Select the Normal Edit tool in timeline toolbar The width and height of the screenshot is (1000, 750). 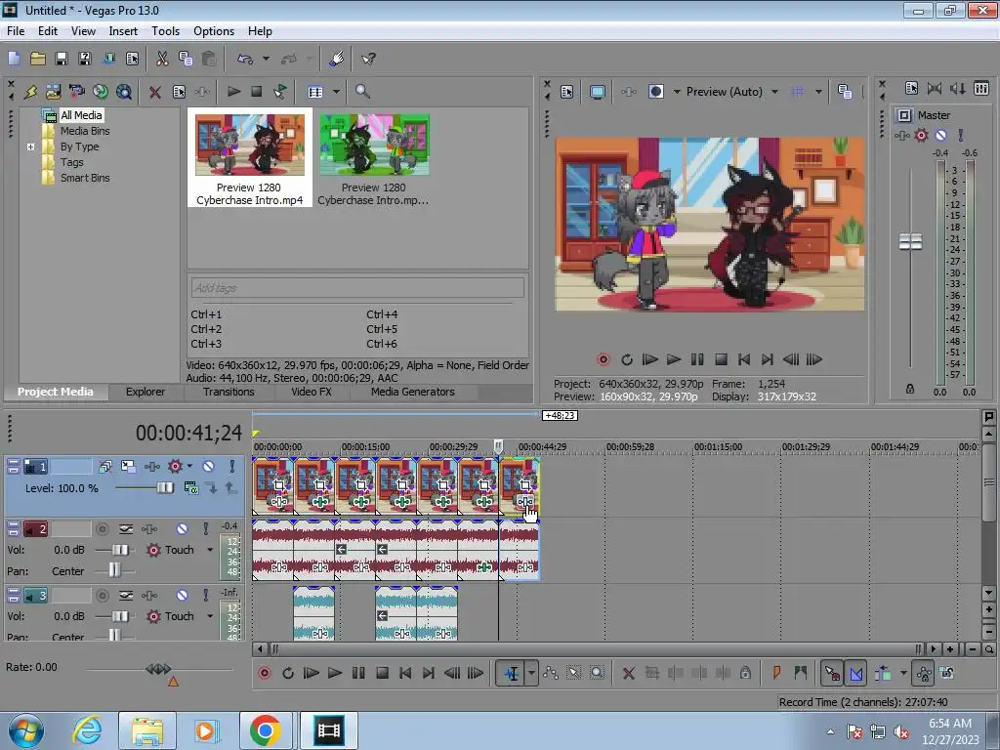pyautogui.click(x=512, y=673)
